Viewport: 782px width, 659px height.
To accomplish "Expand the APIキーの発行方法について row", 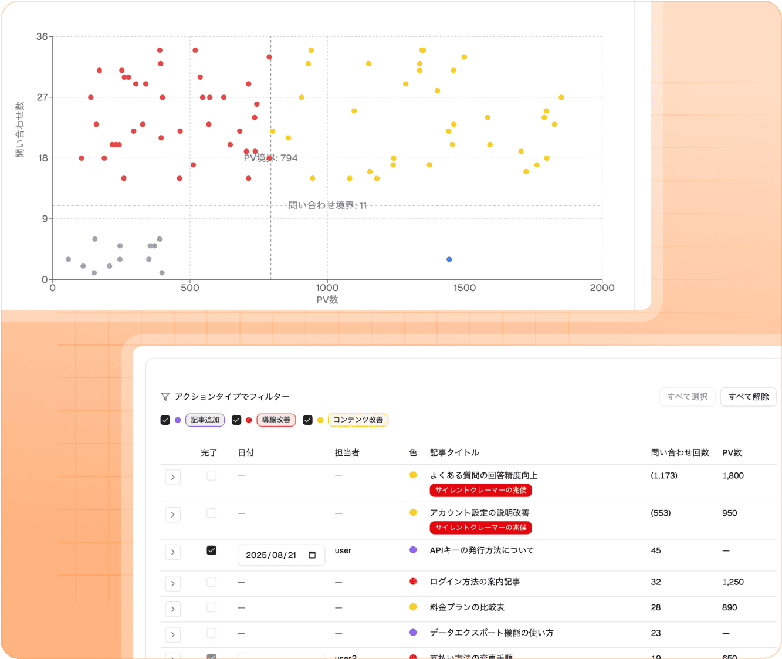I will [172, 552].
